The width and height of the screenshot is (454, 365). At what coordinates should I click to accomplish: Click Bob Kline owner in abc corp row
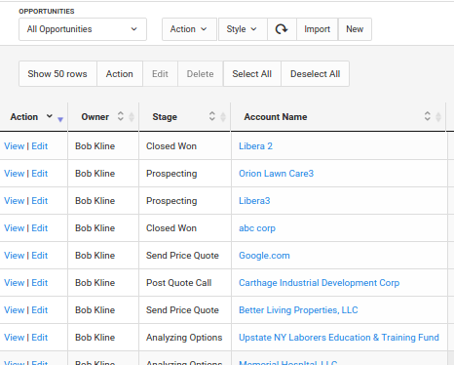click(x=95, y=228)
